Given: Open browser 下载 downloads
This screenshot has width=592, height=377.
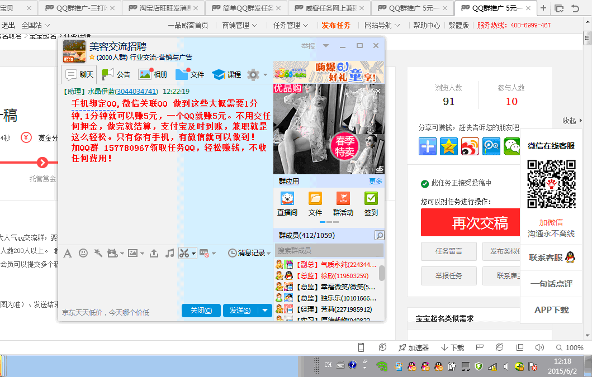Looking at the screenshot, I should point(452,347).
